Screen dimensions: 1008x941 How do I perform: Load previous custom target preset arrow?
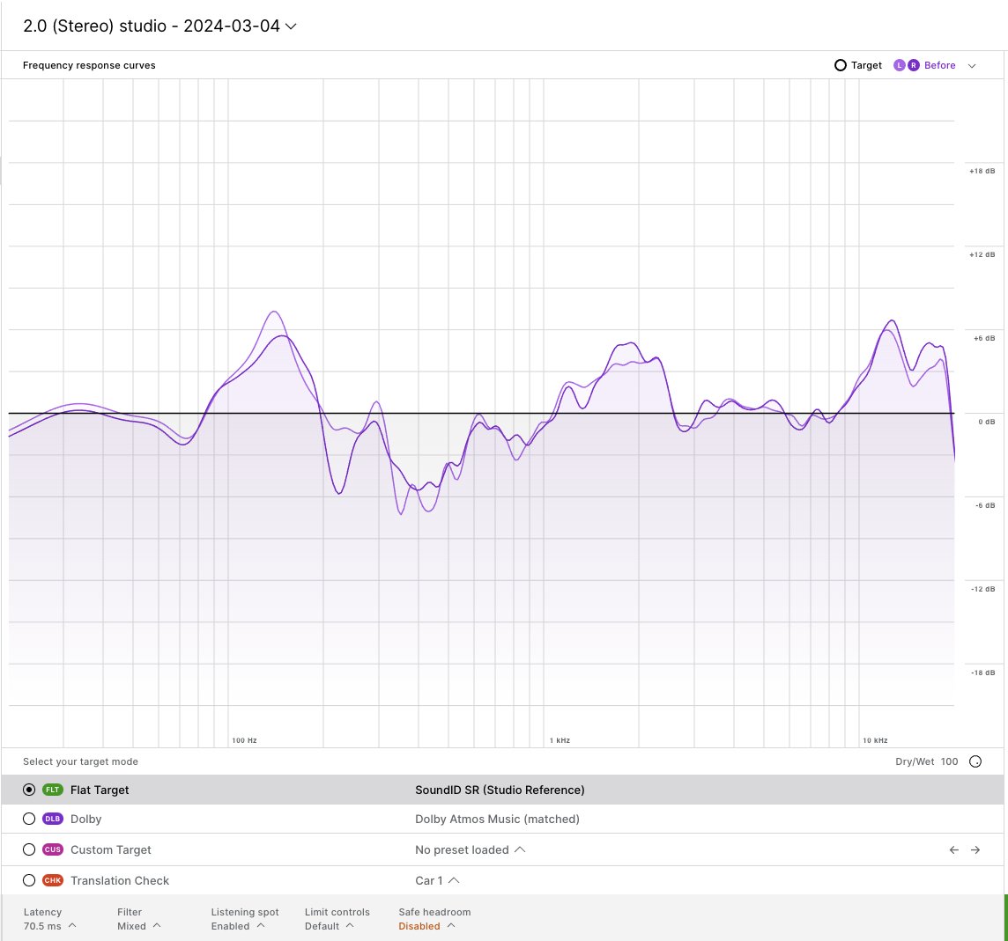point(954,849)
